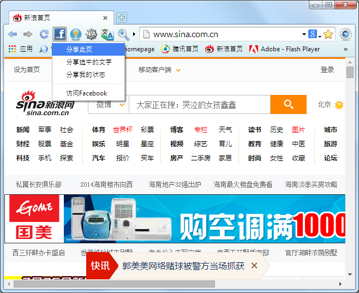Choose 访问Facebook menu item
This screenshot has height=293, width=359.
pyautogui.click(x=86, y=93)
